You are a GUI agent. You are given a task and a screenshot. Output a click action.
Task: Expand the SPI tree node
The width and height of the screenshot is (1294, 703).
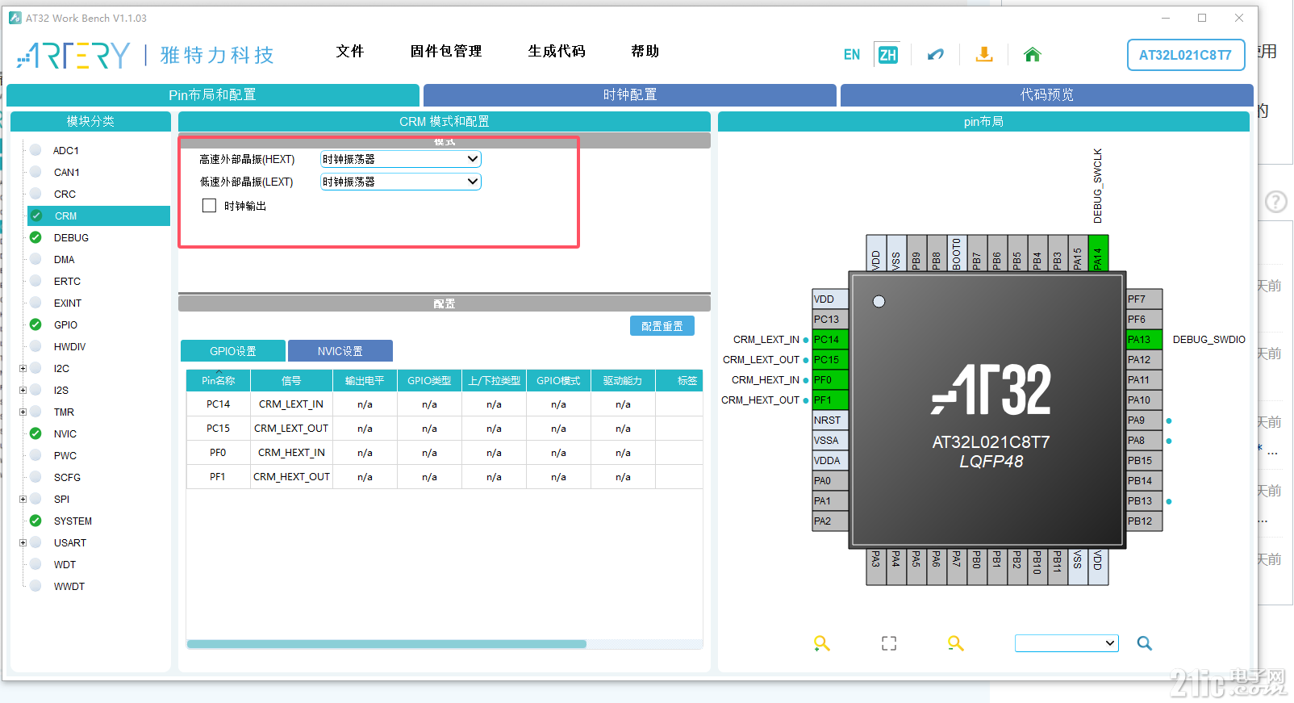23,499
